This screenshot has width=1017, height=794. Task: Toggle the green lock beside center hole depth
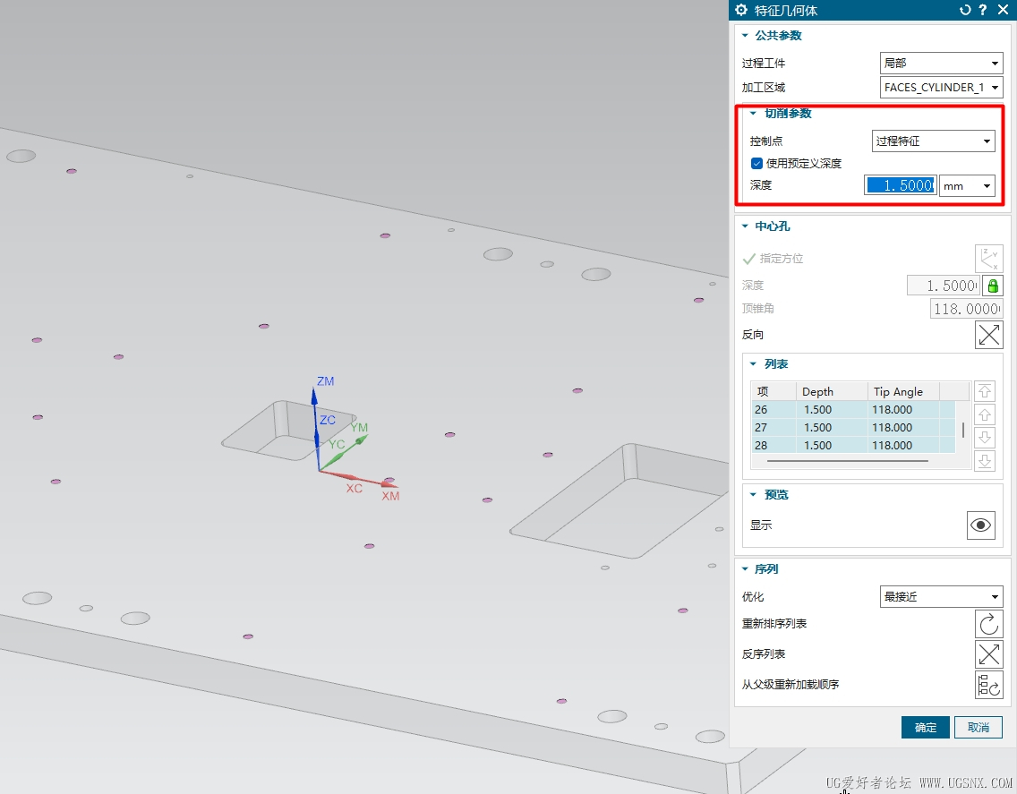tap(993, 286)
